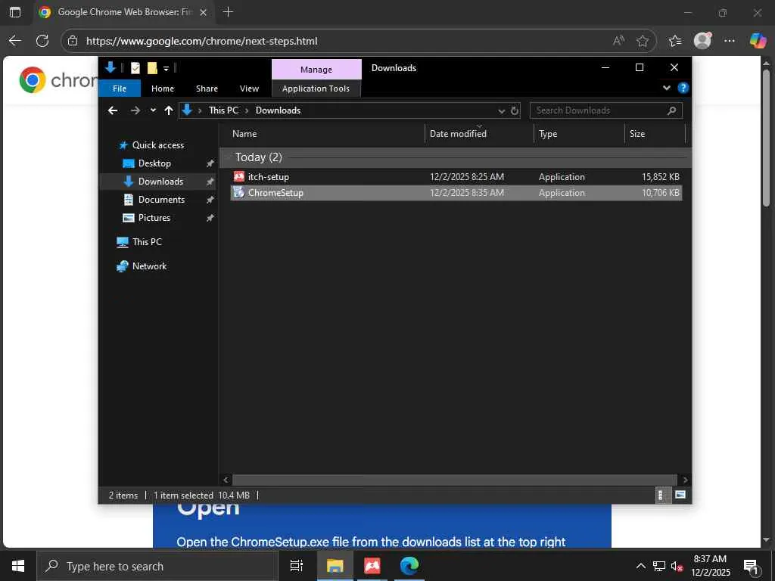Refresh the Downloads folder
This screenshot has height=581, width=775.
[515, 110]
